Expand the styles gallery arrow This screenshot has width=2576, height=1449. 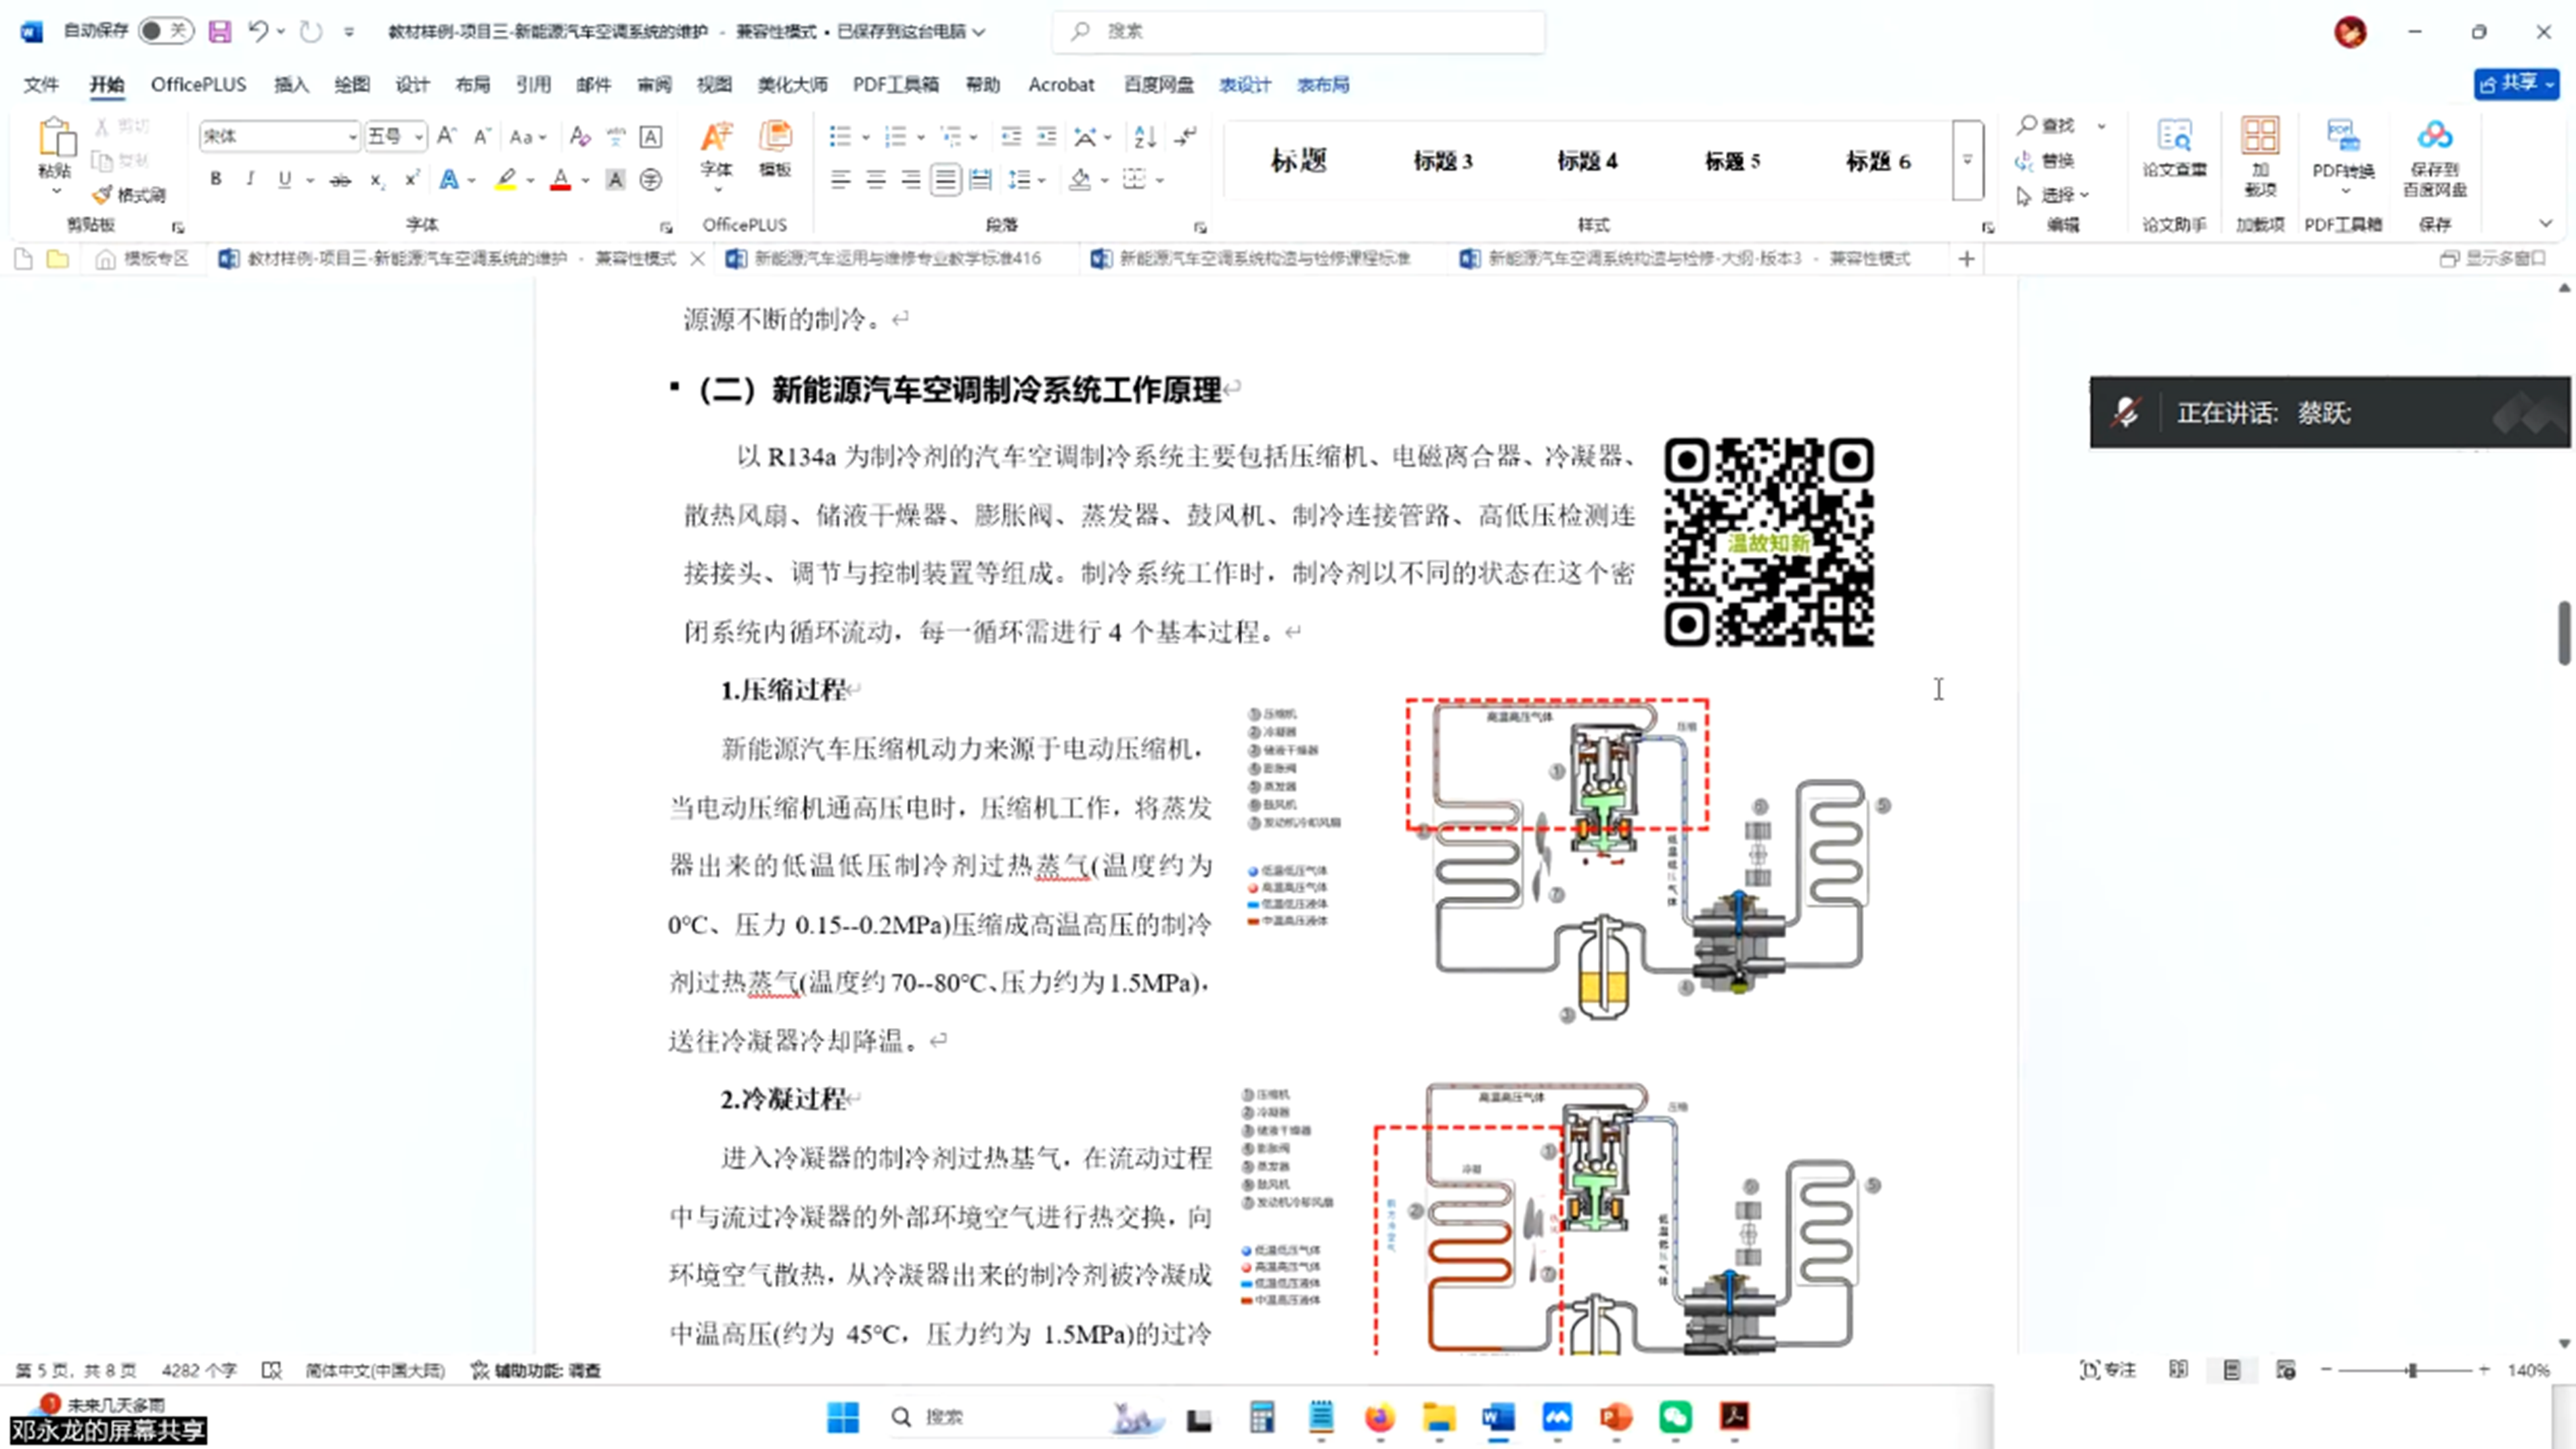coord(1967,160)
